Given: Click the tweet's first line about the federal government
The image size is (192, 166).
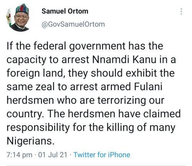Looking at the screenshot, I should (85, 46).
